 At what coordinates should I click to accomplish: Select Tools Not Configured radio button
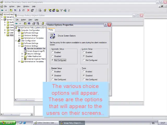point(84,79)
